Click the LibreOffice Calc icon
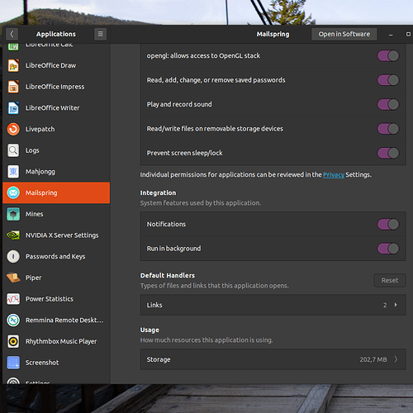 (13, 47)
